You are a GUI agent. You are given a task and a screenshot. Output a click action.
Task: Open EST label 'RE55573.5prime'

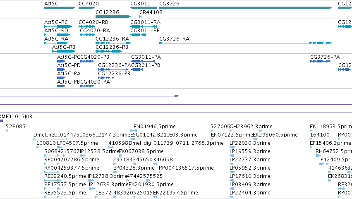[x=65, y=193]
